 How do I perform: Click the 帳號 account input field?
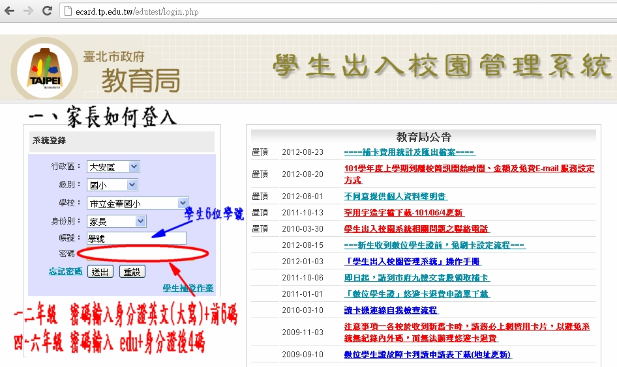pos(136,239)
